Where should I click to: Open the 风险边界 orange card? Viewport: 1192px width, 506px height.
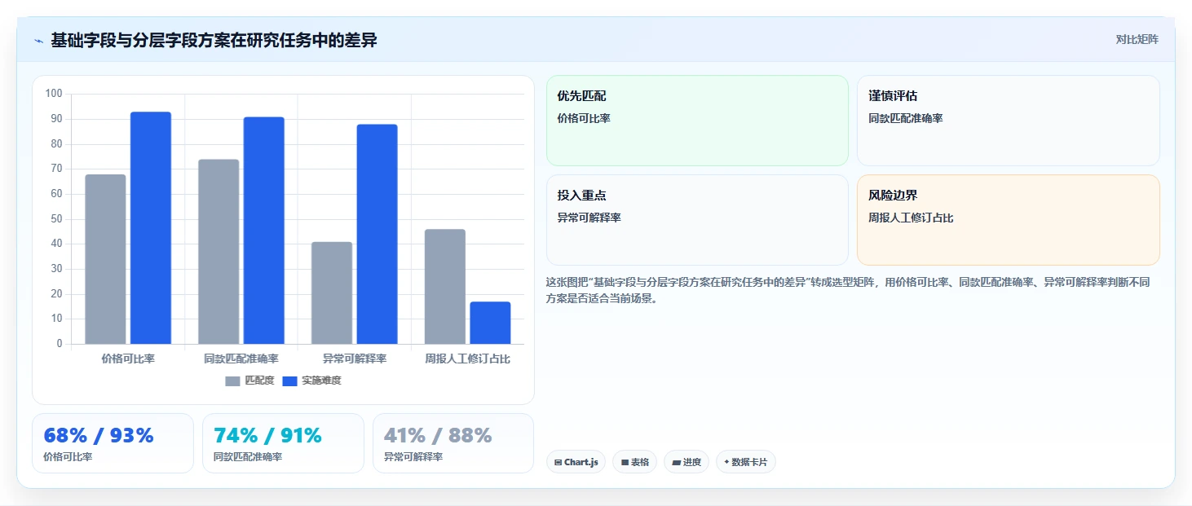[x=1009, y=220]
